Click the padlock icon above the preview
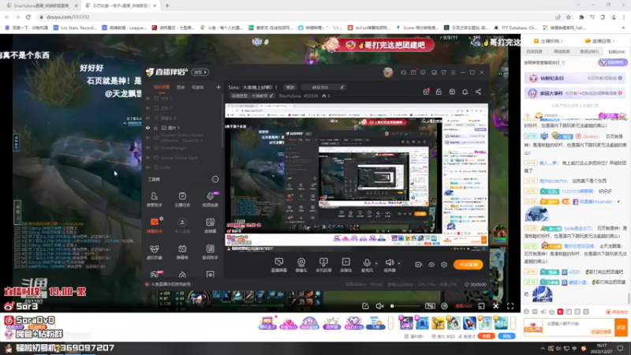 tap(439, 92)
